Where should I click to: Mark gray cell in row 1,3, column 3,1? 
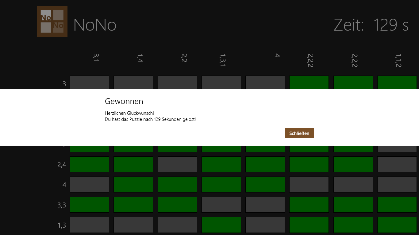coord(89,225)
